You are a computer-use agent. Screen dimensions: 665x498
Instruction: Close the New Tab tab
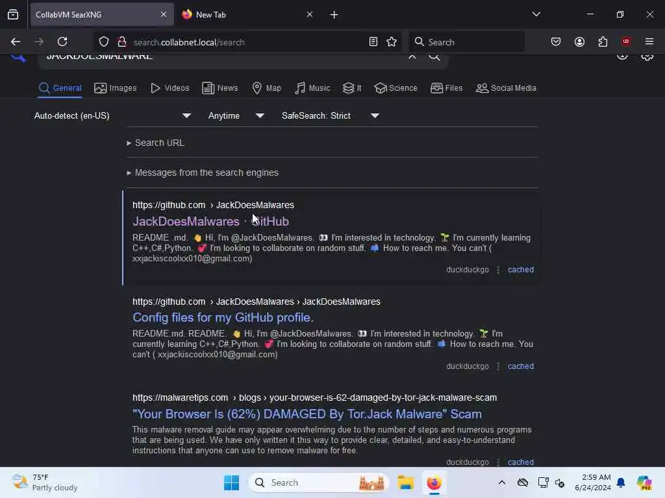[310, 14]
